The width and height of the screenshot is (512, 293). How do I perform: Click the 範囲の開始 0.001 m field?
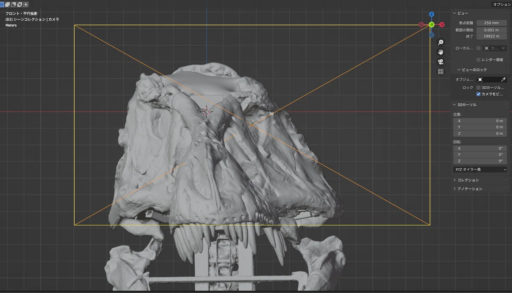pos(492,30)
